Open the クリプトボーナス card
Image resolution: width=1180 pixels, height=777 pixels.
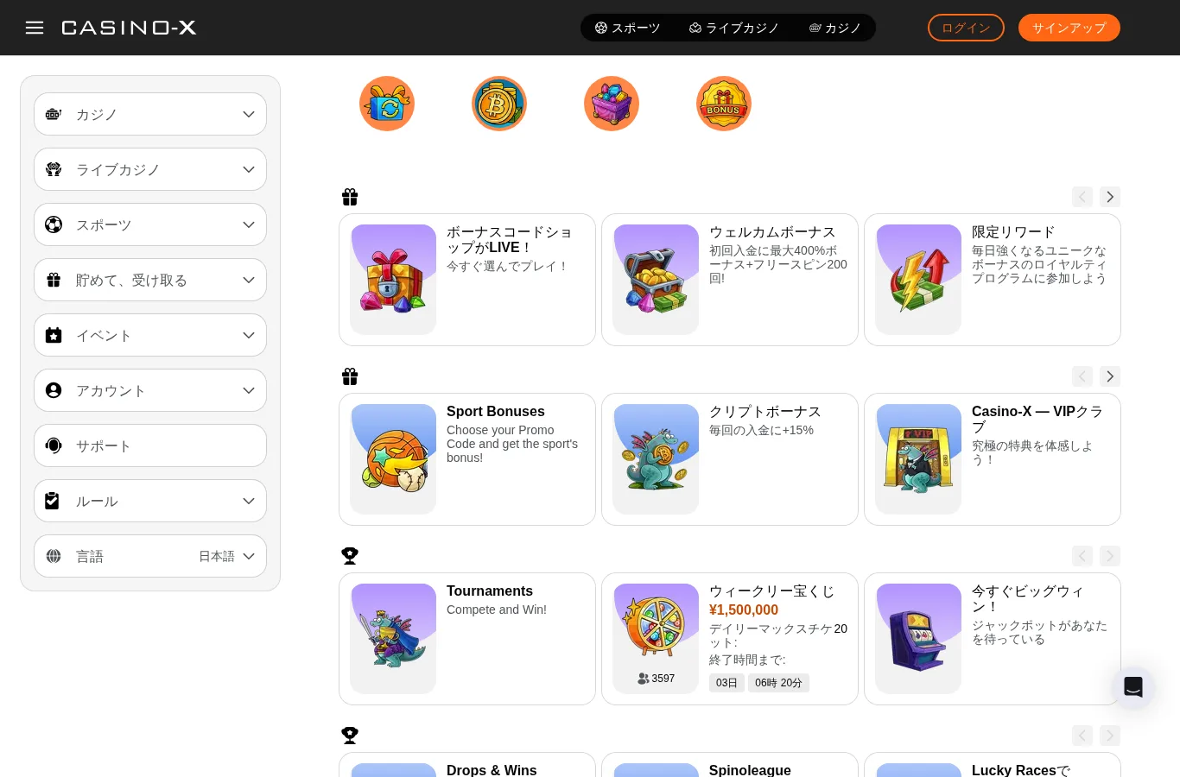point(730,459)
